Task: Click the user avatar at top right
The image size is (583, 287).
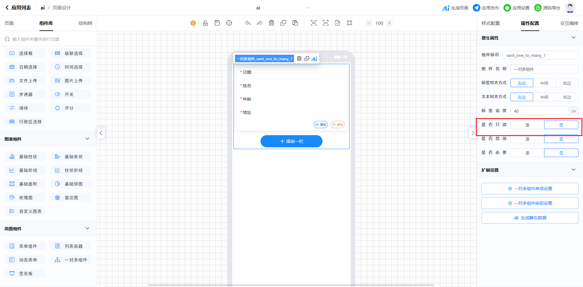Action: point(570,8)
